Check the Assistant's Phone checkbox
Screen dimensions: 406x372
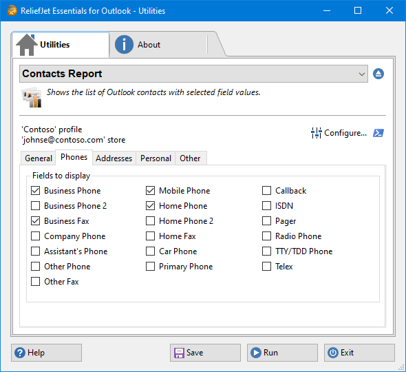pyautogui.click(x=36, y=251)
